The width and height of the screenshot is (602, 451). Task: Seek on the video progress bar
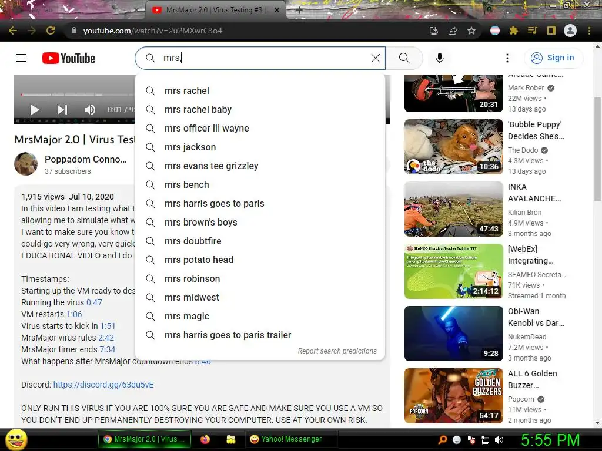[x=78, y=95]
